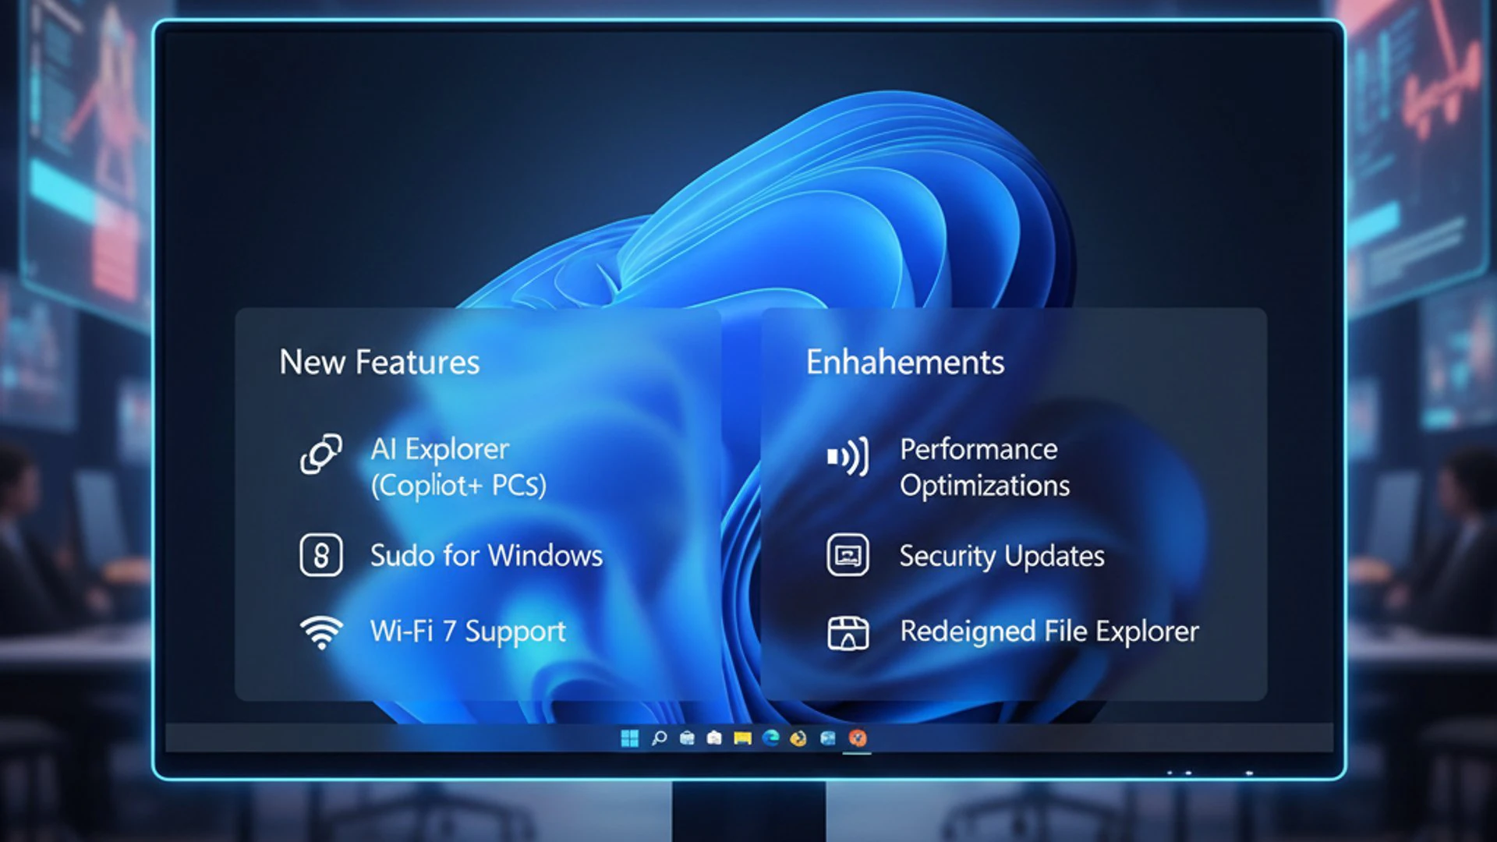Click the orange active app taskbar icon
This screenshot has width=1497, height=842.
coord(857,738)
